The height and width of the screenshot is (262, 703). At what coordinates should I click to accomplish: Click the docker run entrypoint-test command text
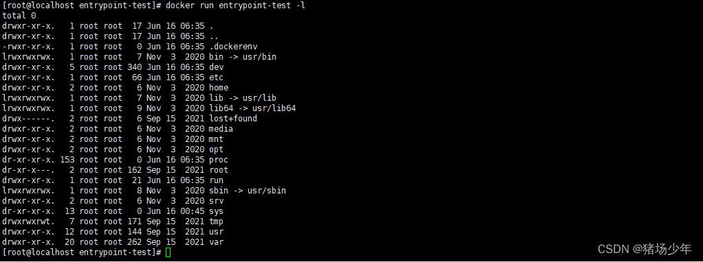pos(236,5)
